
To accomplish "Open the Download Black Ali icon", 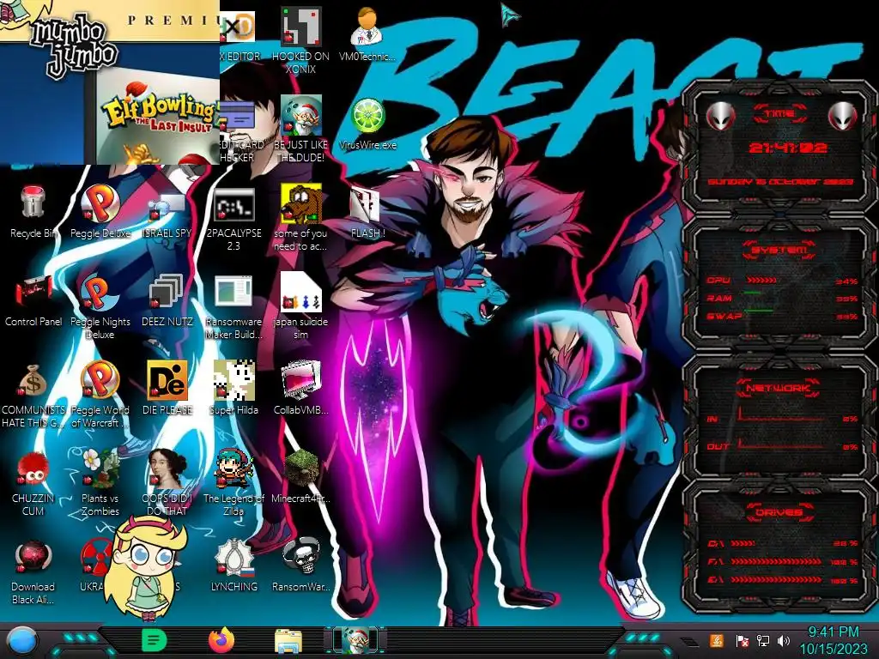I will 33,571.
